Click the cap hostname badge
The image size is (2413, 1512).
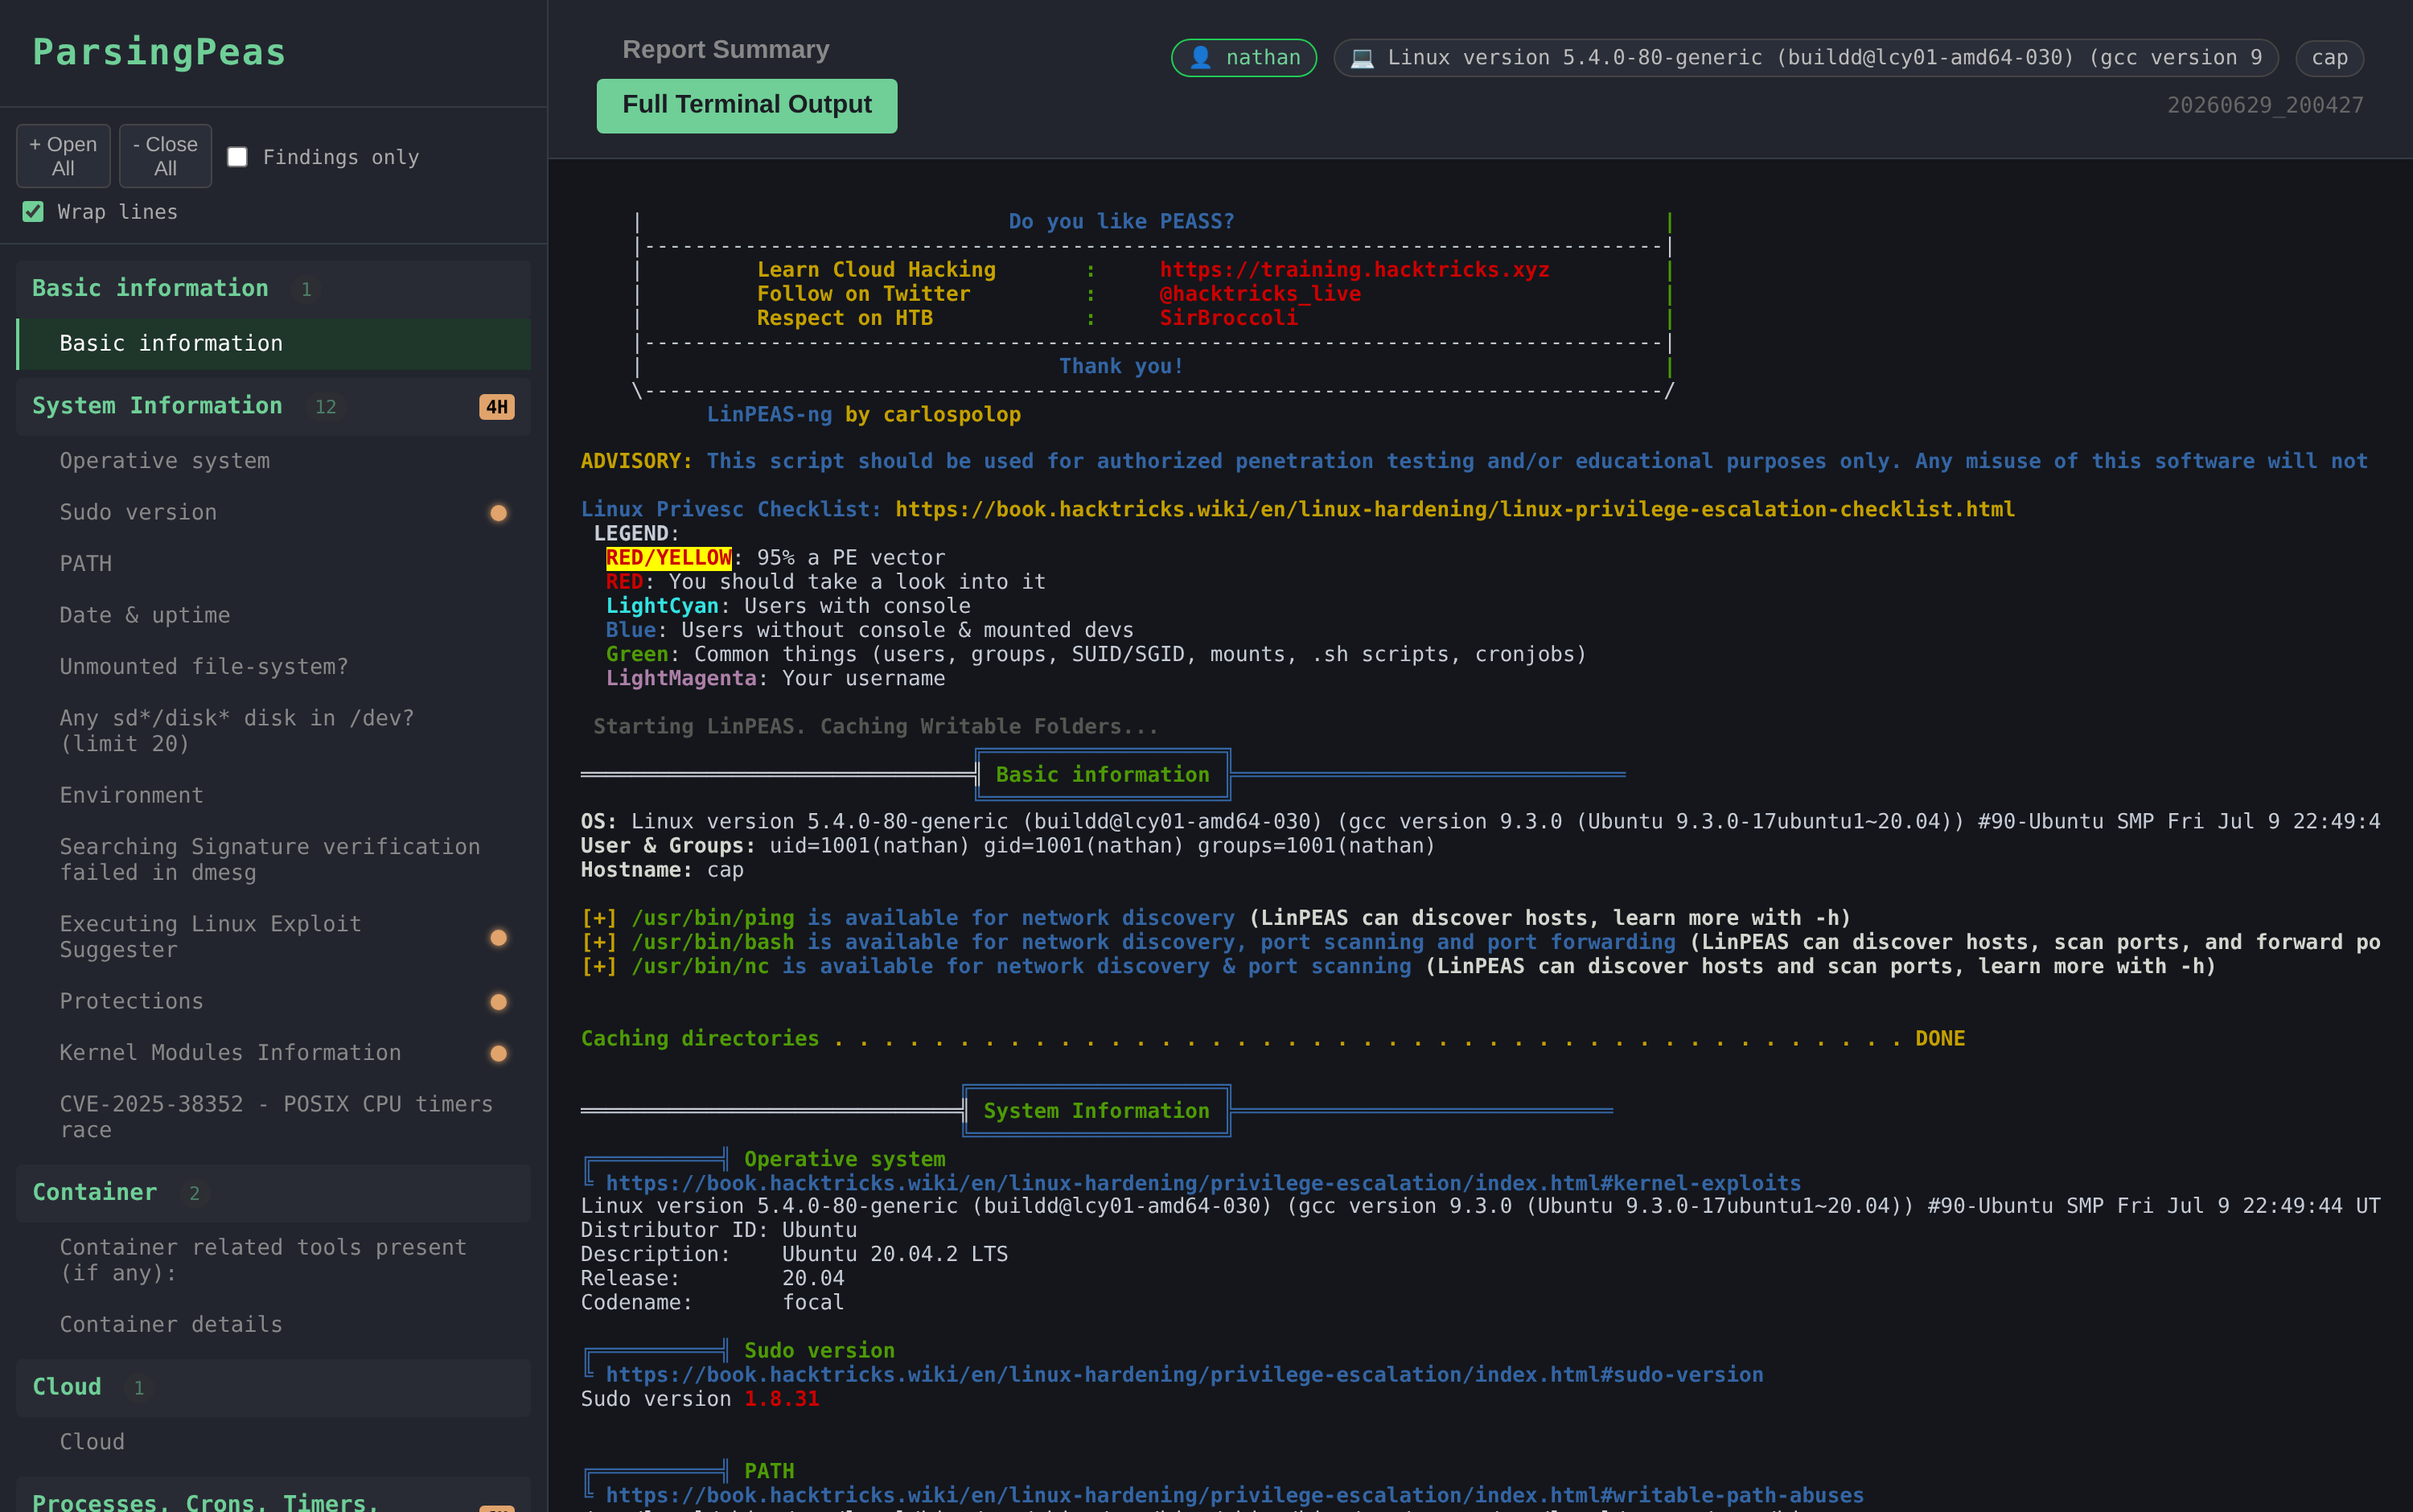(2330, 58)
